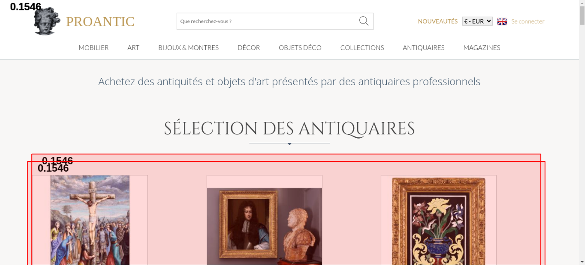Select the DÉCOR menu item

[249, 48]
